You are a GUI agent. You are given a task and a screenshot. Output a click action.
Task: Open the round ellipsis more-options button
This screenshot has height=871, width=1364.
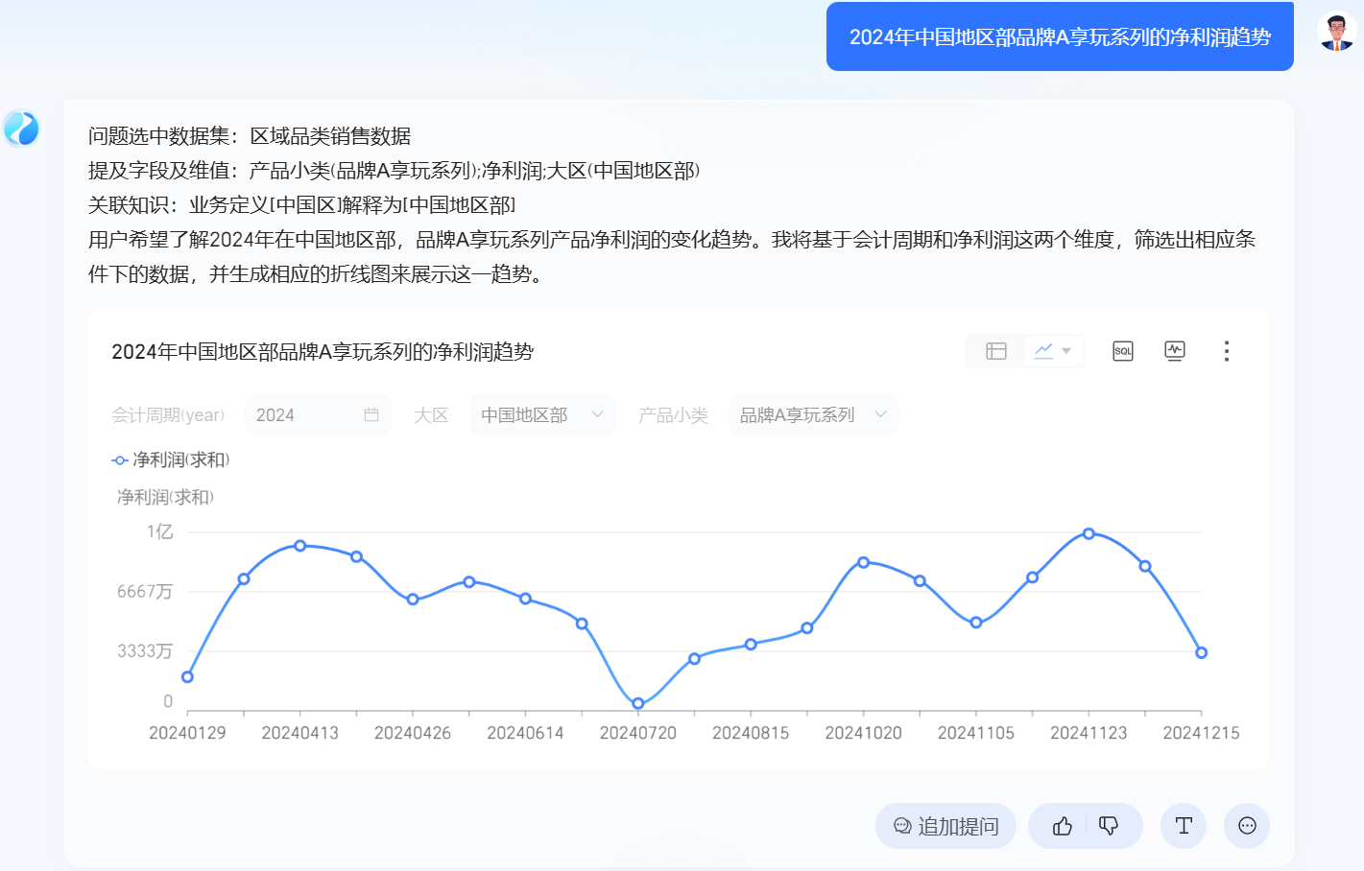[x=1247, y=826]
